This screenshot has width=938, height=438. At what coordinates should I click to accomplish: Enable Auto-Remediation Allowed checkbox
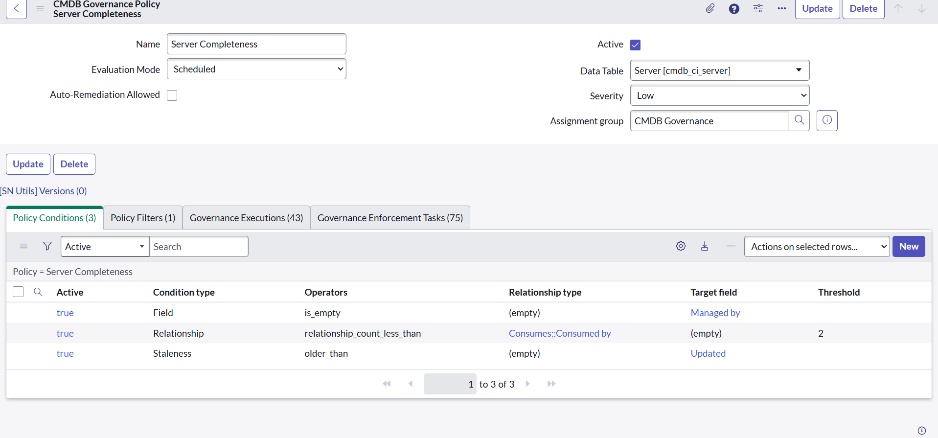tap(172, 95)
